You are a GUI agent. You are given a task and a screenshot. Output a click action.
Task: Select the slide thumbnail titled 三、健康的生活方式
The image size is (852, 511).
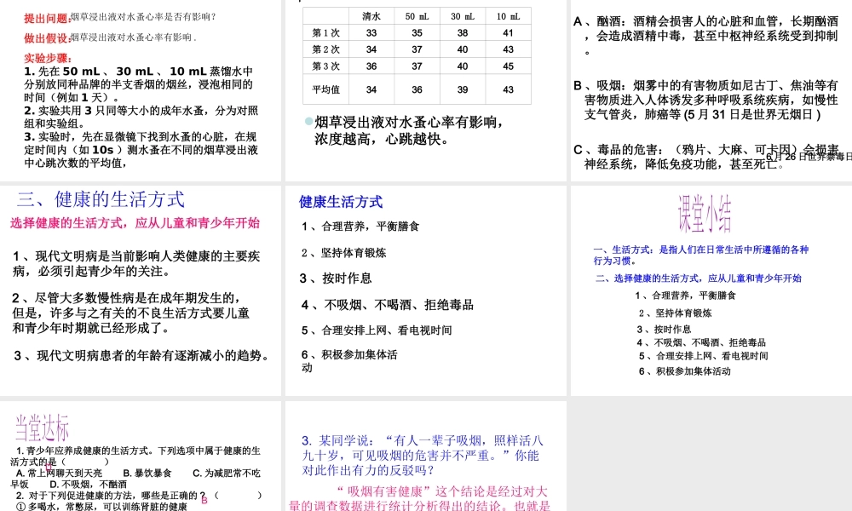pyautogui.click(x=141, y=290)
